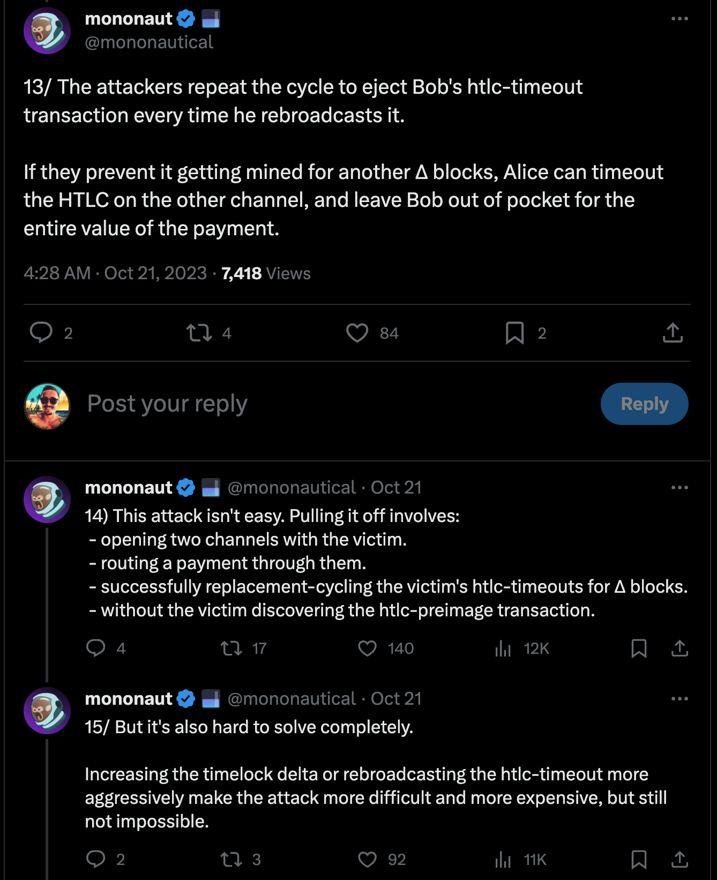Retweet the main tweet 13/
The image size is (717, 880).
point(199,333)
